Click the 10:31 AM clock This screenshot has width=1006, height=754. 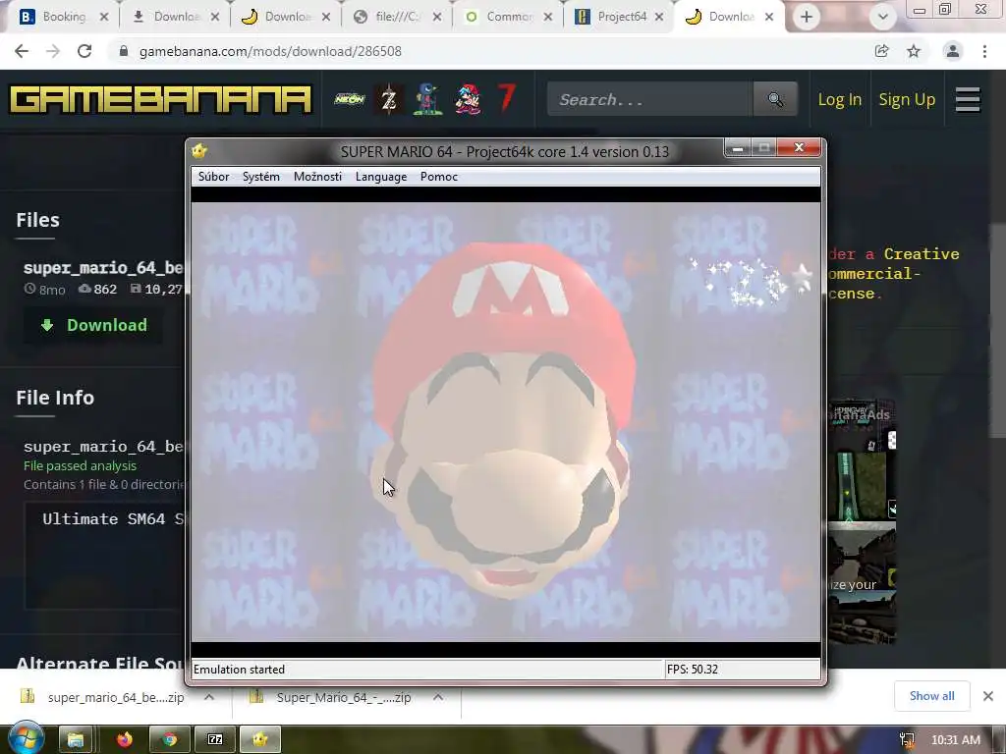955,740
